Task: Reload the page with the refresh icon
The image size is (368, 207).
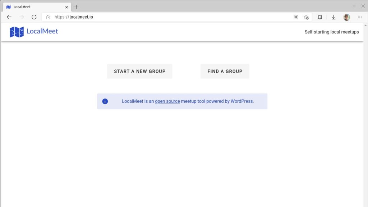Action: (x=34, y=17)
